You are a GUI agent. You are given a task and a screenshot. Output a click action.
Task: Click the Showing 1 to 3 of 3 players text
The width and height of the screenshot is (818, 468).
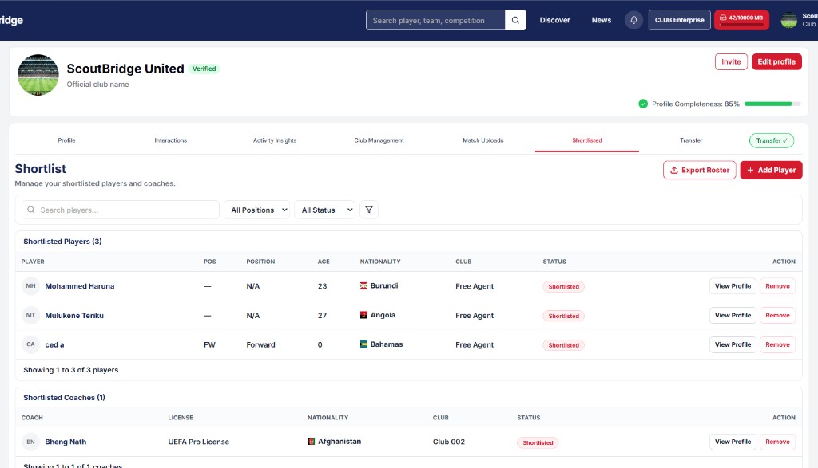[x=71, y=370]
